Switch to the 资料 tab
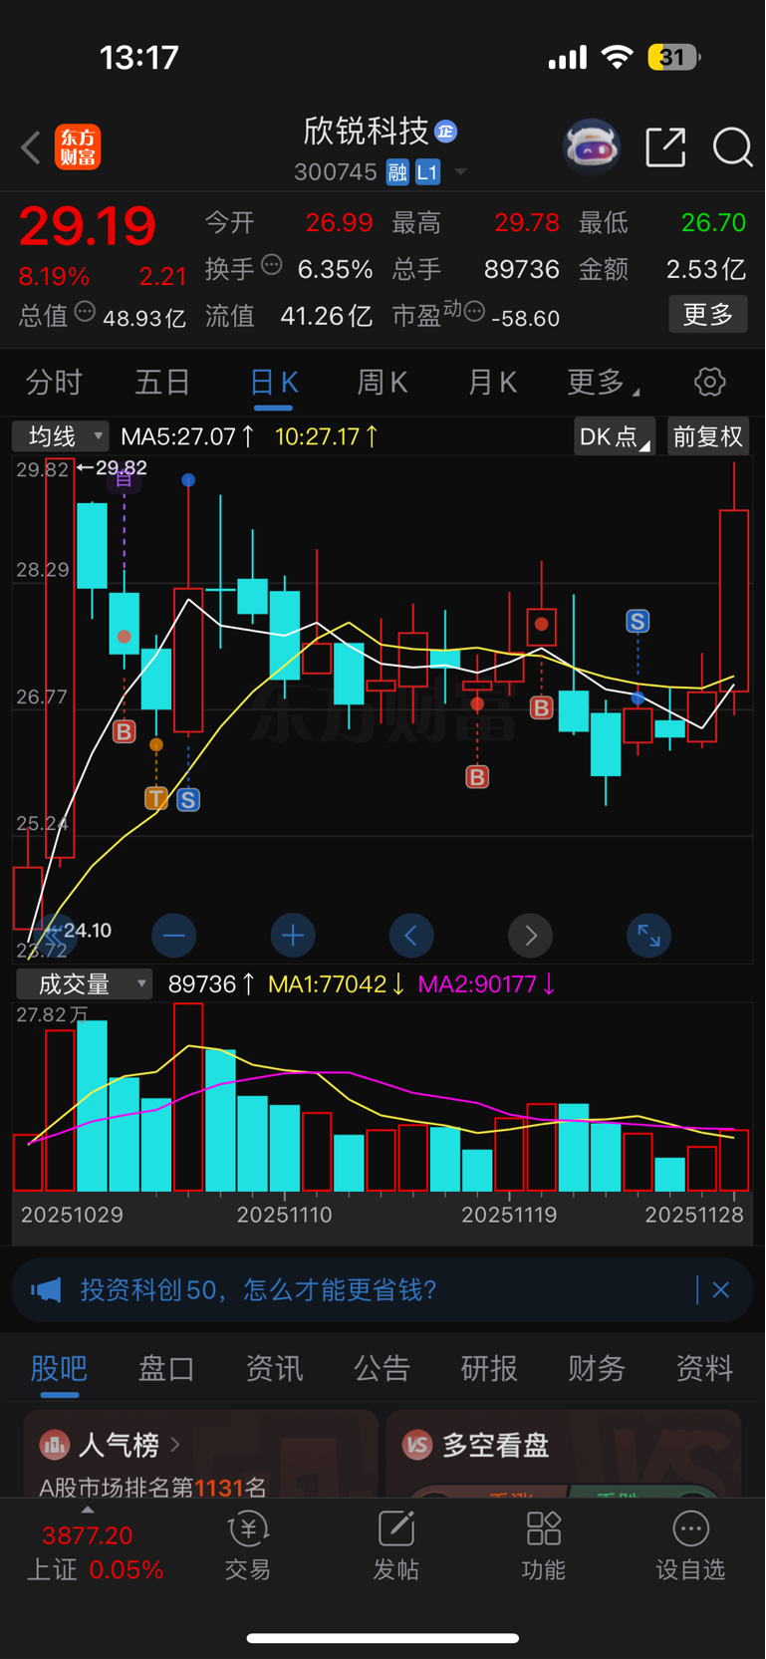This screenshot has width=766, height=1659. (x=704, y=1369)
